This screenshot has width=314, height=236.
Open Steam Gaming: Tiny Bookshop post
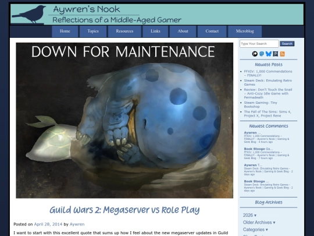(x=261, y=104)
